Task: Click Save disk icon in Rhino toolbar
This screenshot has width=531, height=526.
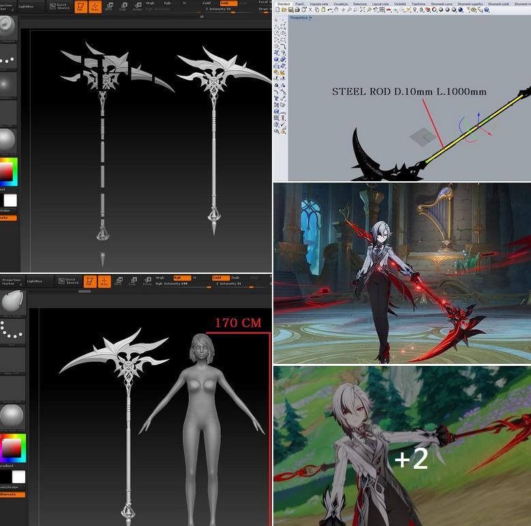Action: [290, 10]
